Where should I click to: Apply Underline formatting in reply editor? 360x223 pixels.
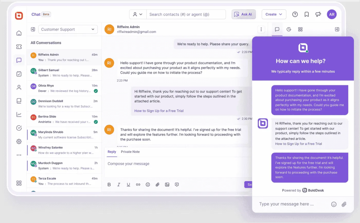[128, 184]
